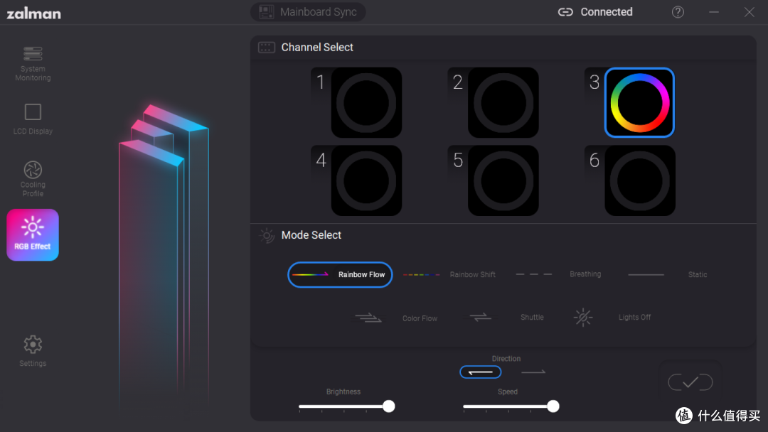Image resolution: width=768 pixels, height=432 pixels.
Task: Toggle Mainboard Sync
Action: tap(308, 12)
